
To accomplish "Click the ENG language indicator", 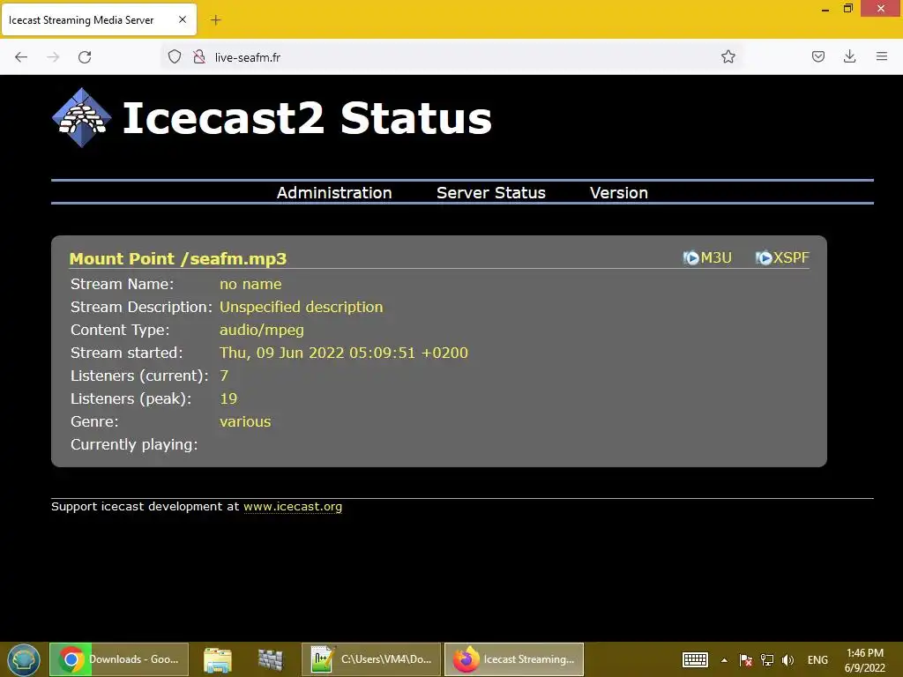I will click(x=817, y=660).
